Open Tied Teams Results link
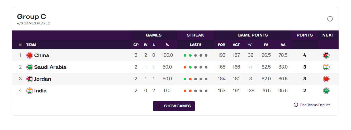This screenshot has height=130, width=351. [315, 105]
